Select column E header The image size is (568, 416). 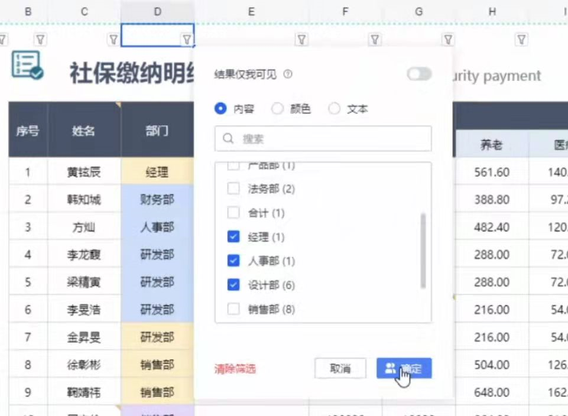pos(251,12)
